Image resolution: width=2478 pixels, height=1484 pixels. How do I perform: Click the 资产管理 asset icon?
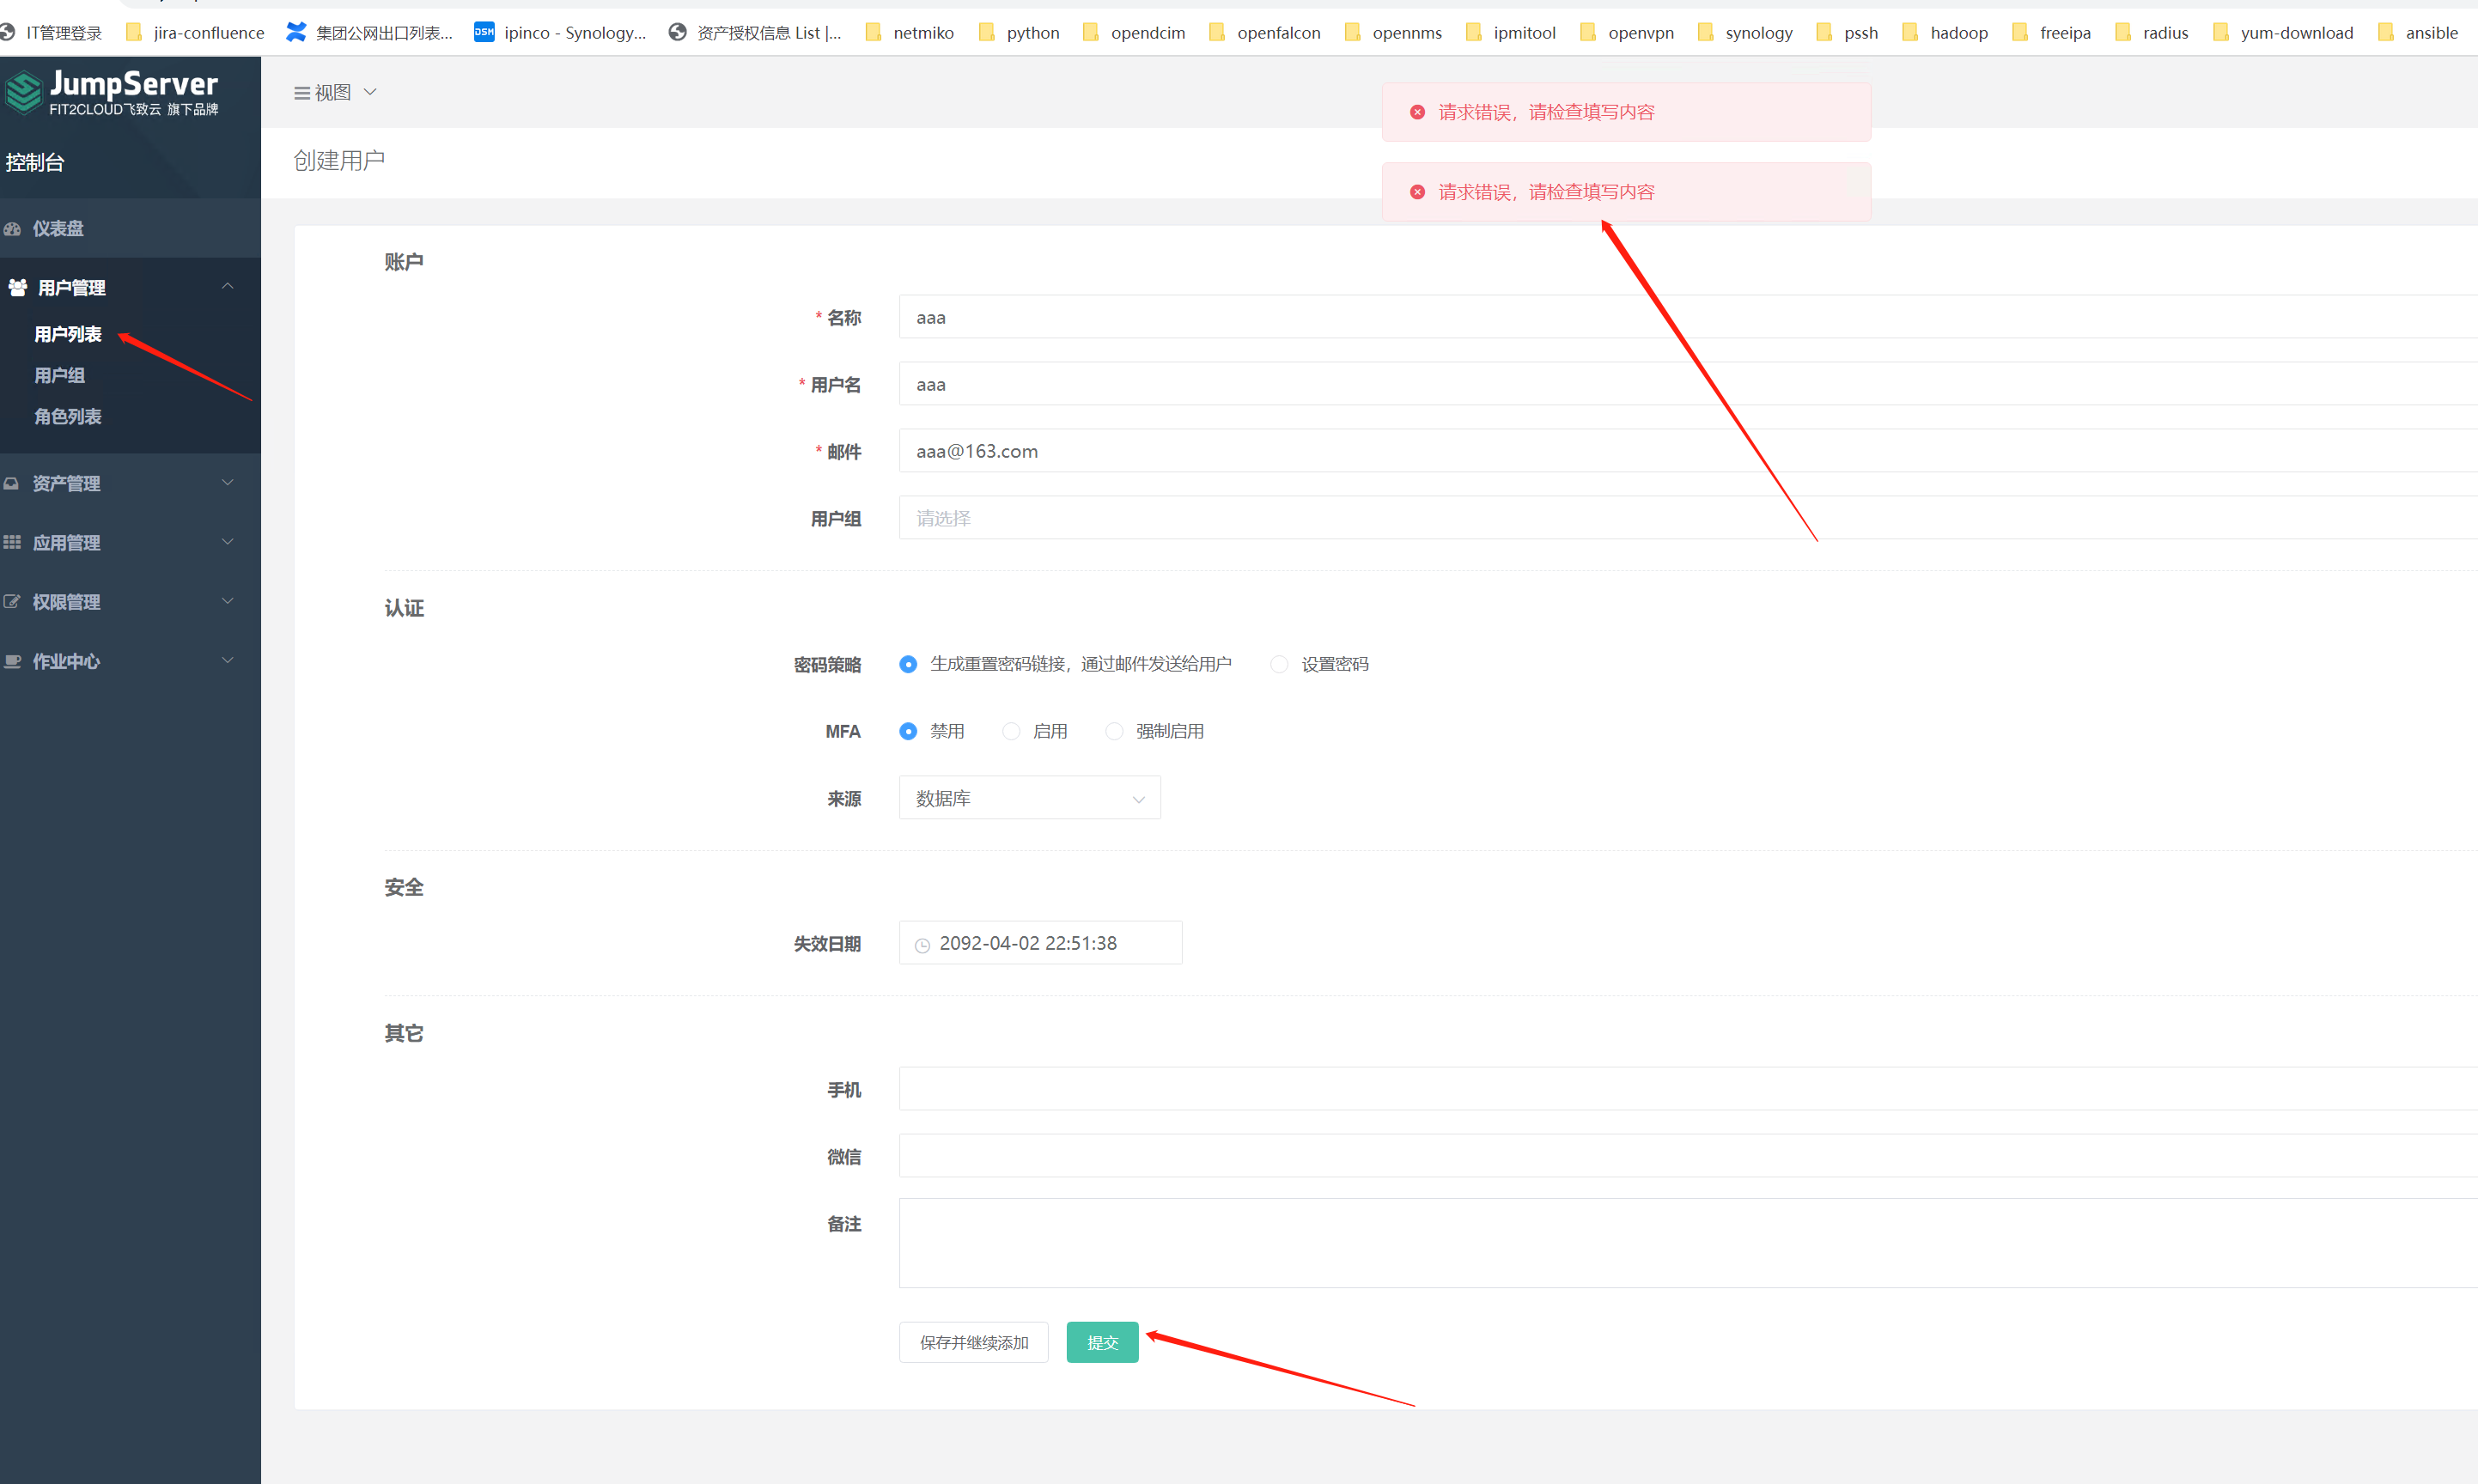[12, 484]
